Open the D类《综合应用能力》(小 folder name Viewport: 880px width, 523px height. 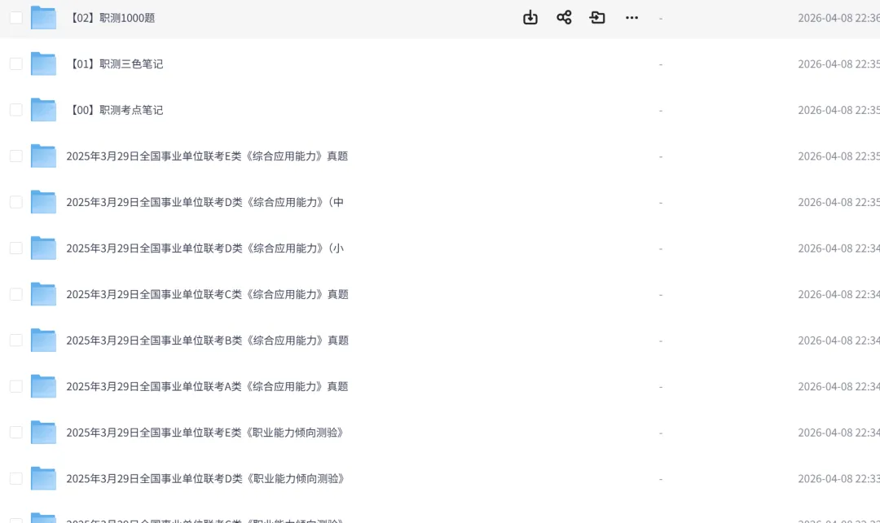[204, 248]
